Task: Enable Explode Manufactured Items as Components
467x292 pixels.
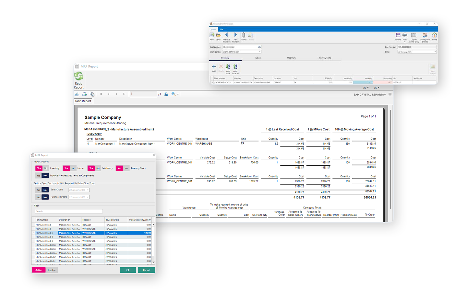Action: pos(39,176)
